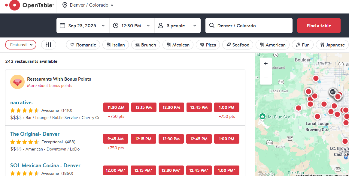Book The Original- Denver at 9:45 AM
Screen dimensions: 349x176
[116, 139]
